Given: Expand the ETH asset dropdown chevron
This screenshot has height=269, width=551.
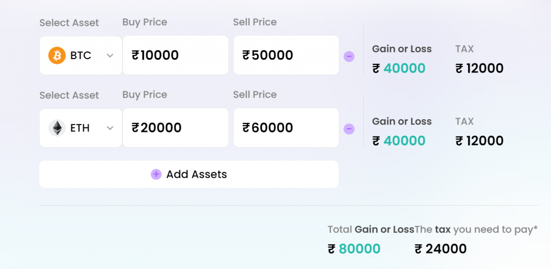Looking at the screenshot, I should [x=110, y=128].
